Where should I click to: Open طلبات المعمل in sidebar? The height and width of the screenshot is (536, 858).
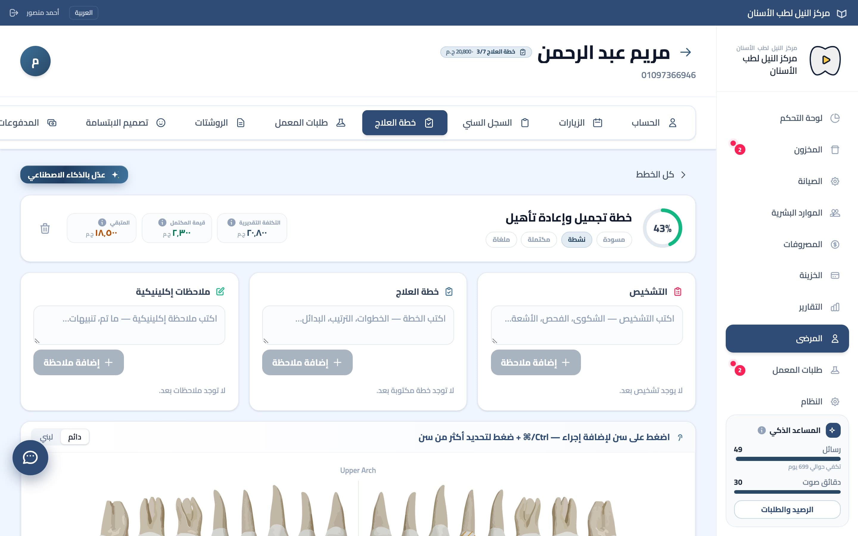click(787, 370)
